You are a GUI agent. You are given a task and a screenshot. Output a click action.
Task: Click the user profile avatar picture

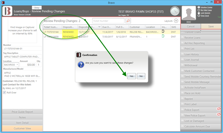pos(189,13)
